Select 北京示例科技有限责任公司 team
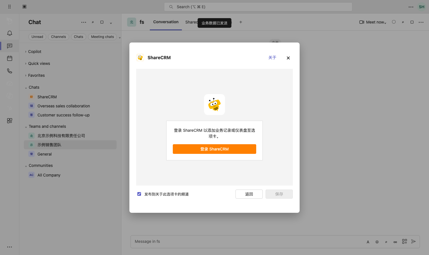429x255 pixels. click(70, 136)
